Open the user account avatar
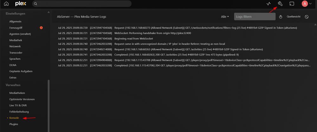The width and height of the screenshot is (317, 132). [x=305, y=3]
